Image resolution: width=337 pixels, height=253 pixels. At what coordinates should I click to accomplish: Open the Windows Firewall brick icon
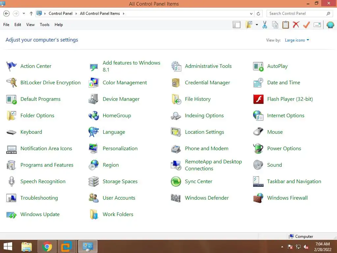click(258, 198)
